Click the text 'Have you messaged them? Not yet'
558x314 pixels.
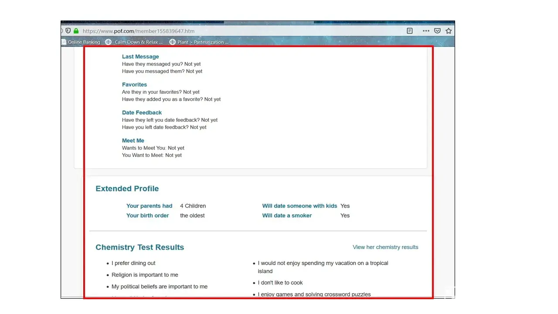coord(162,71)
